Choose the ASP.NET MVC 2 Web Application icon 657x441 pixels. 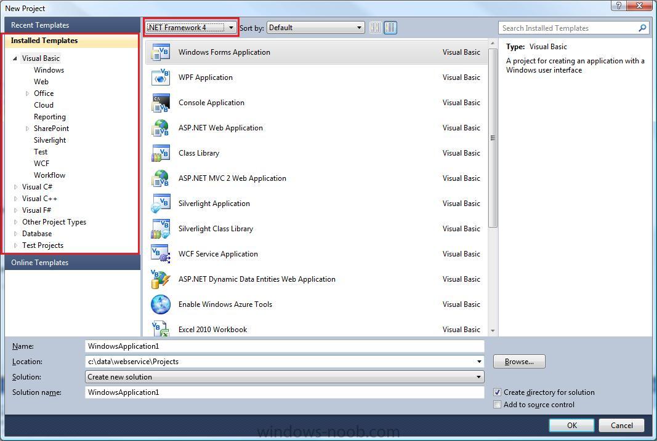coord(161,178)
